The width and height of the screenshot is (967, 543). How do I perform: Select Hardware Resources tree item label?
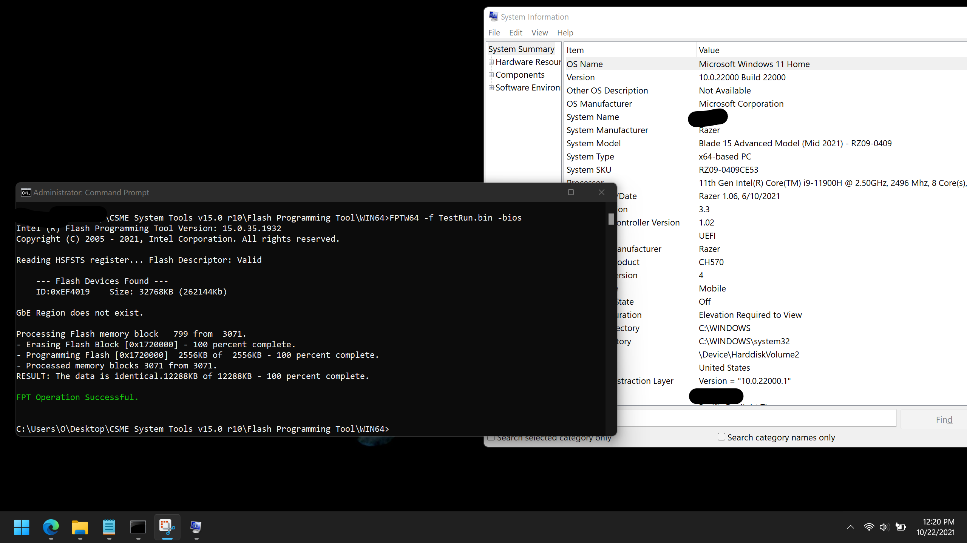tap(528, 62)
